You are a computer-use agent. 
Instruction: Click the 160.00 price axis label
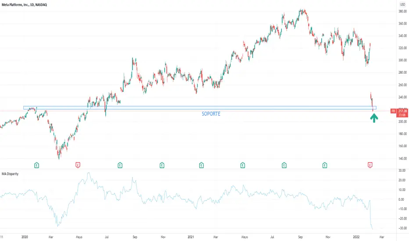(402, 146)
